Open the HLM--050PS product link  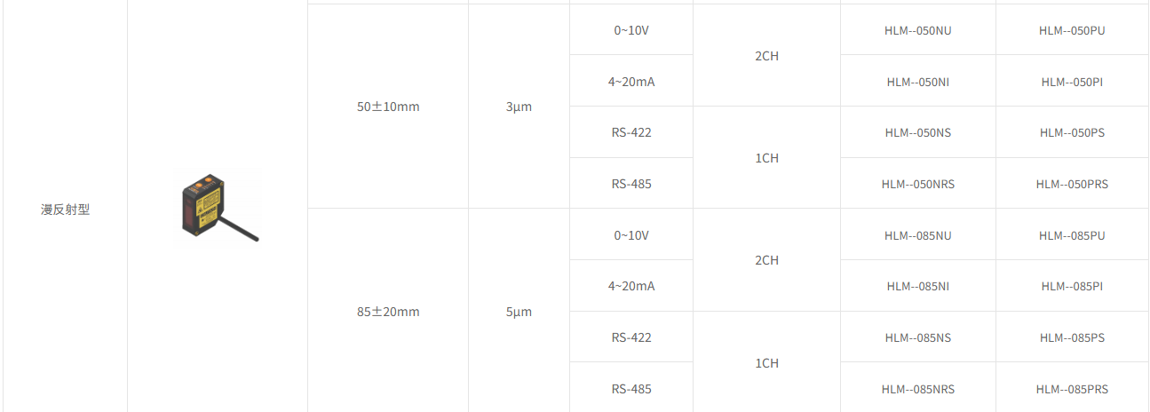1072,132
